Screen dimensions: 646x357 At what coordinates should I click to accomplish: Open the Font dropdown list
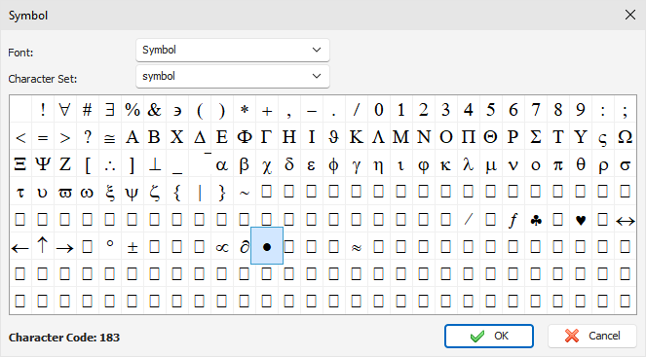pos(233,51)
